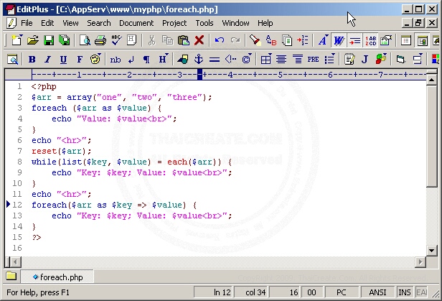Insert an anchor using the anchor icon

199,59
